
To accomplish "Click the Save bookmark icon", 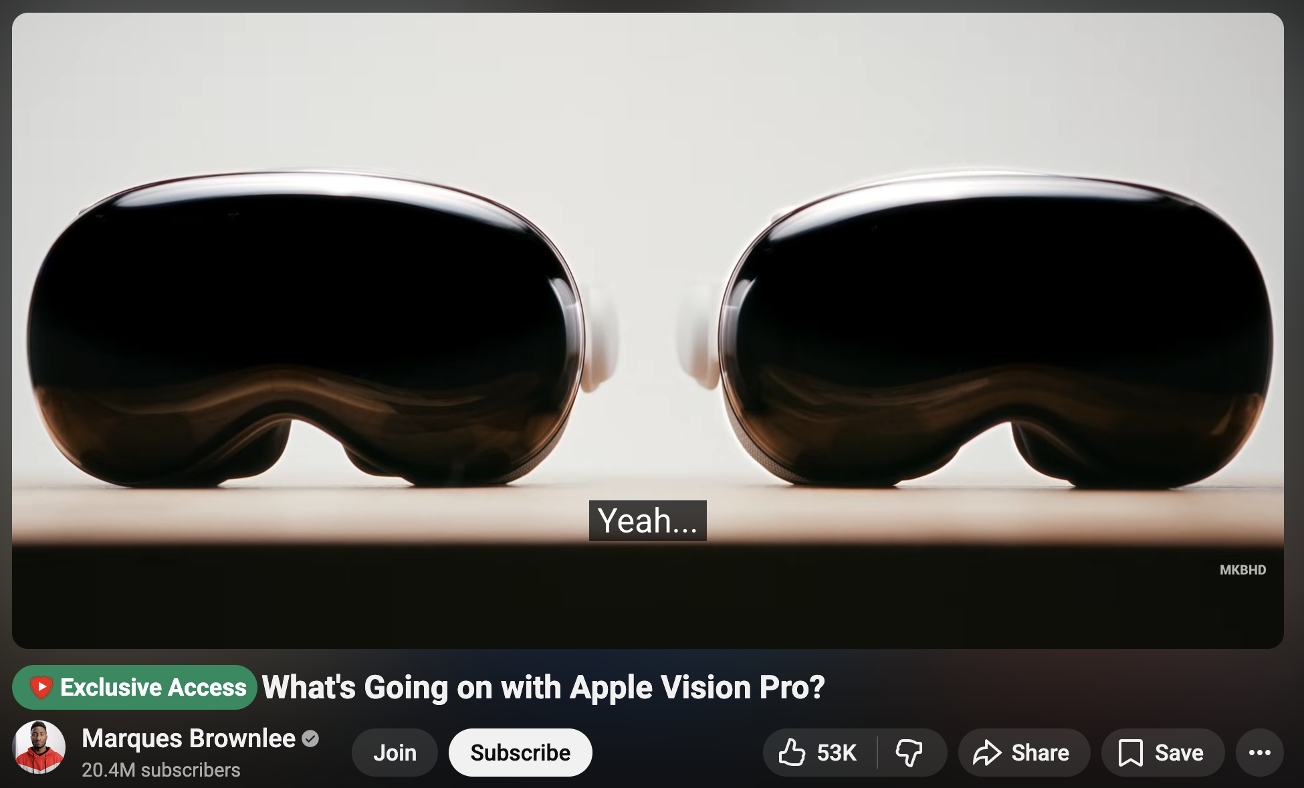I will pos(1130,753).
